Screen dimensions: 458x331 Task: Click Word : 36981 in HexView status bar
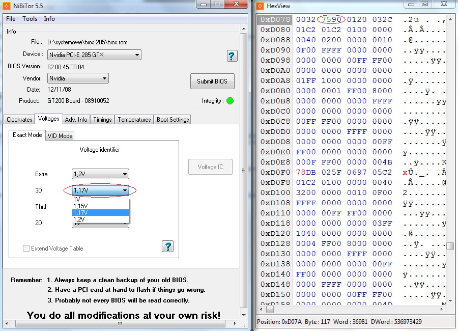tap(350, 322)
